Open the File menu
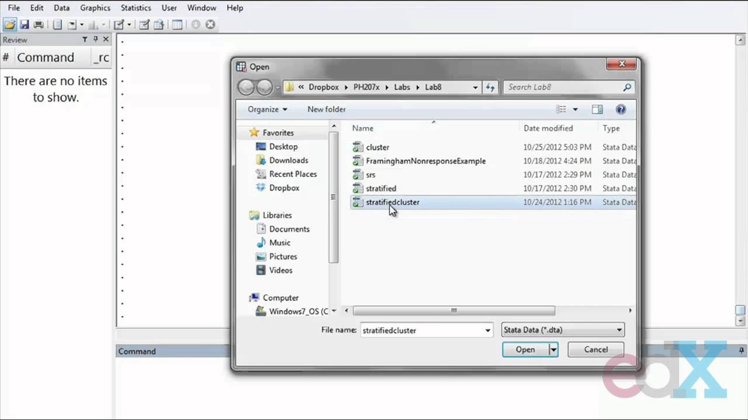 pyautogui.click(x=14, y=8)
